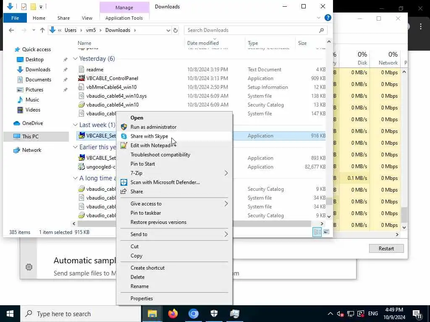Click the search magnifier icon in Search Downloads
This screenshot has height=322, width=430.
pyautogui.click(x=321, y=30)
